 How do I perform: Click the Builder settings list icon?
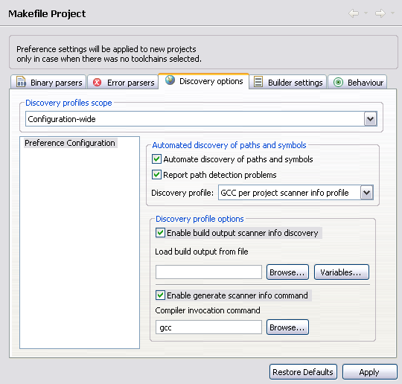258,82
